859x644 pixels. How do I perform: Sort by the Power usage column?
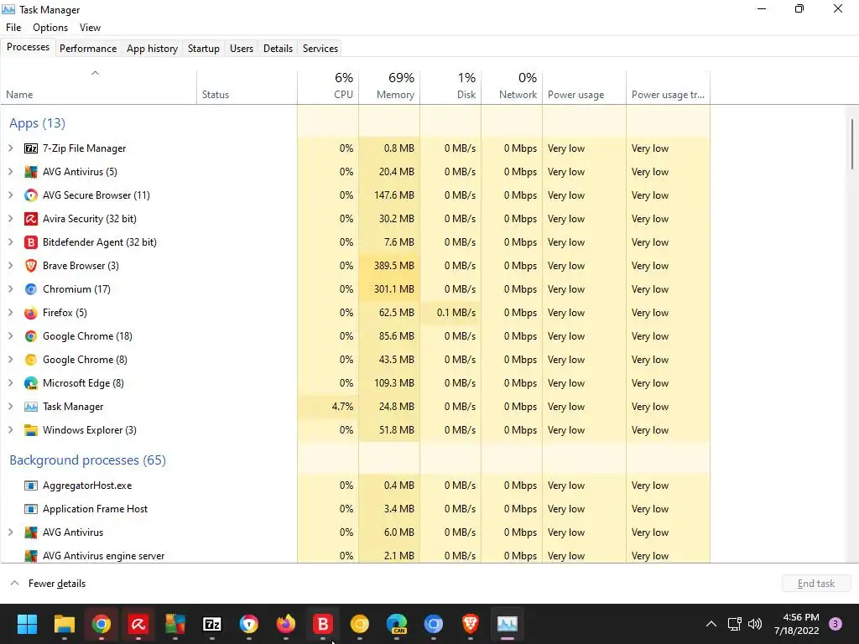pos(585,86)
